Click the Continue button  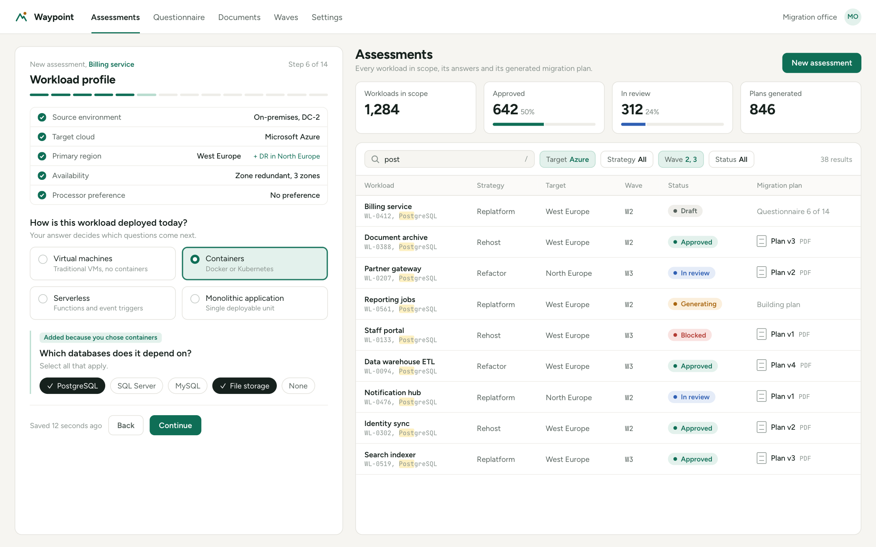coord(175,425)
